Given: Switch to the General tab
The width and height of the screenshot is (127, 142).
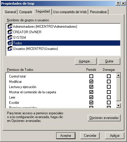Looking at the screenshot, I should click(10, 12).
